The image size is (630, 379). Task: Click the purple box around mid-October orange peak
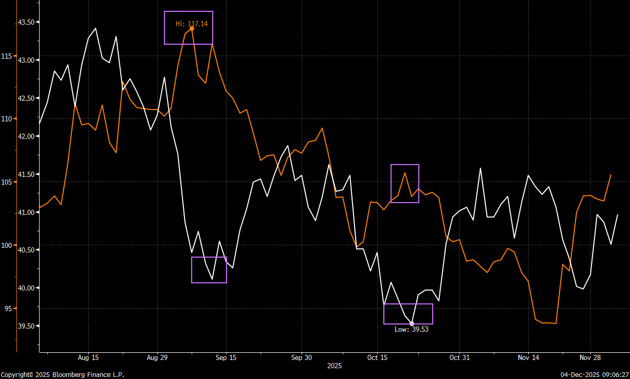click(x=405, y=184)
